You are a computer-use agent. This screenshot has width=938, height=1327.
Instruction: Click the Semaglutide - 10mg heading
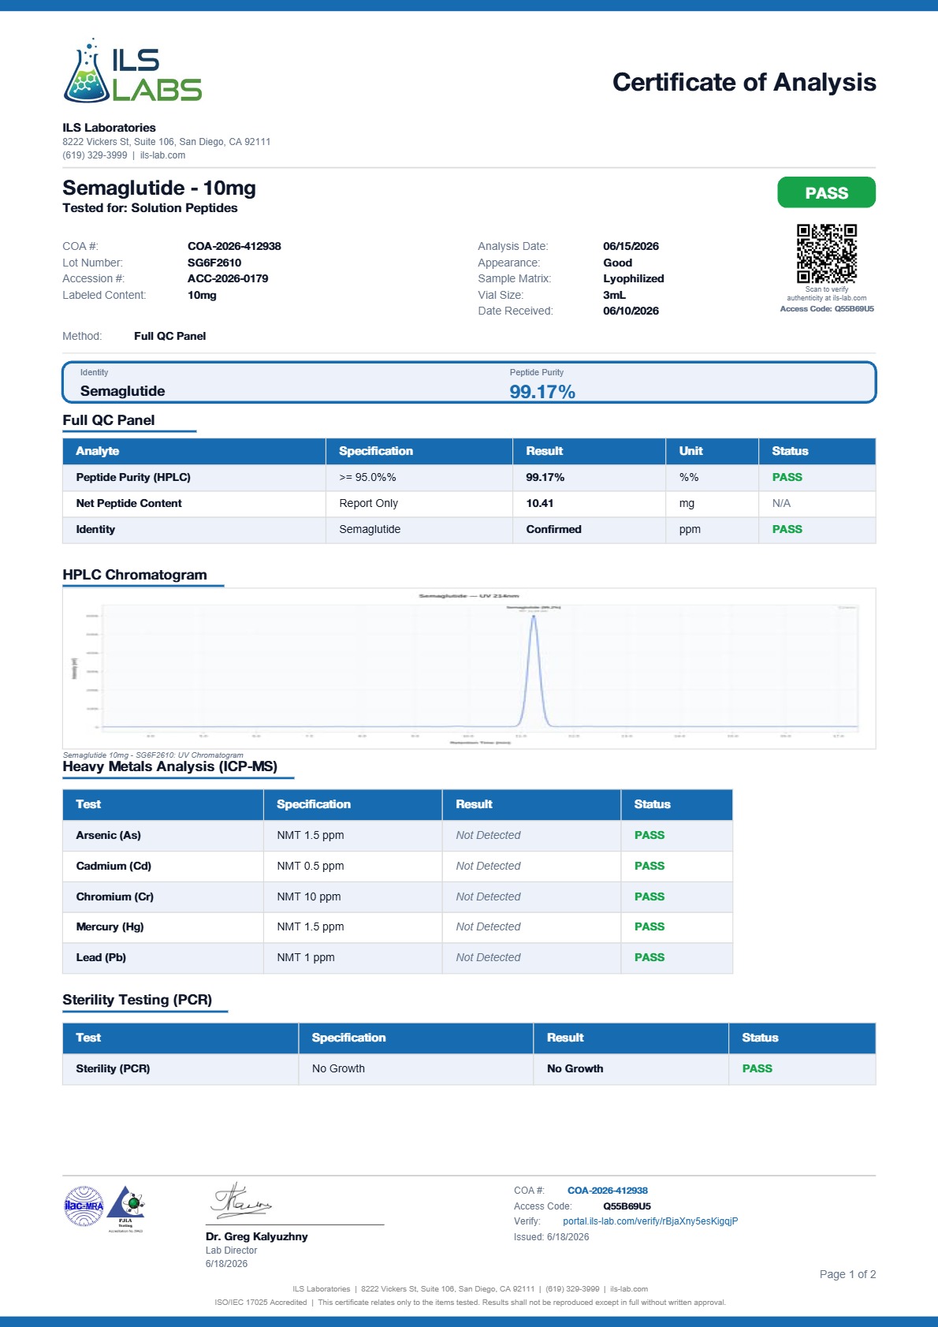[159, 188]
